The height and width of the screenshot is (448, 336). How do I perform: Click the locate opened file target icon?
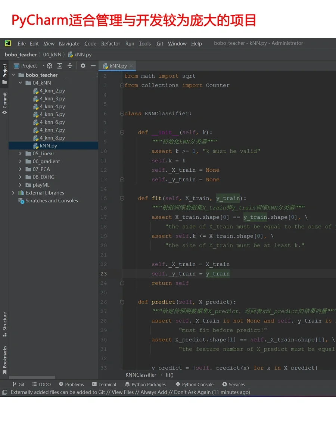(49, 66)
